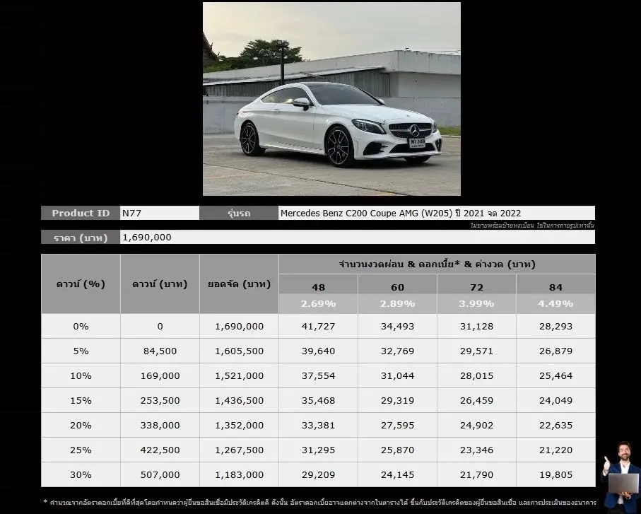
Task: Select the finance amount "1,267,500"
Action: coord(239,450)
